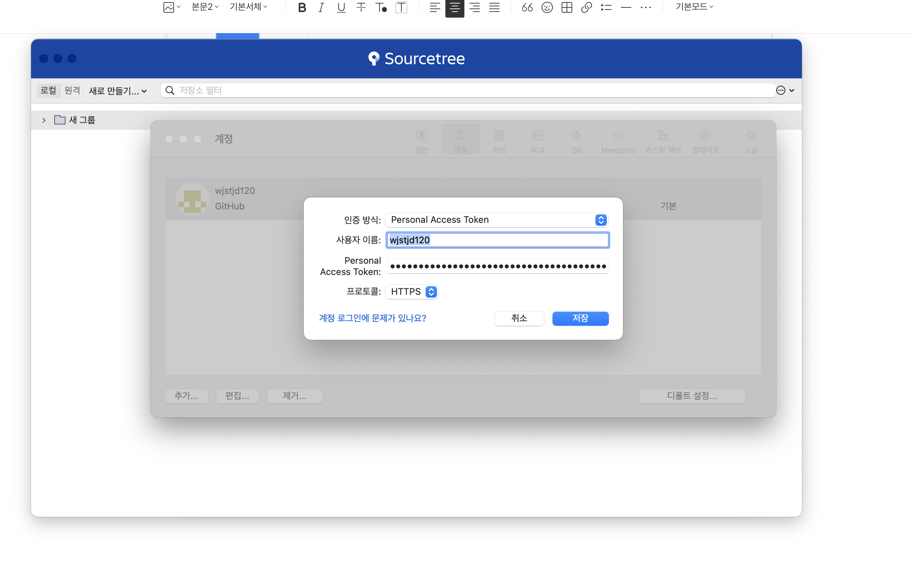Viewport: 914px width, 569px height.
Task: Click the 취소 button
Action: pos(519,318)
